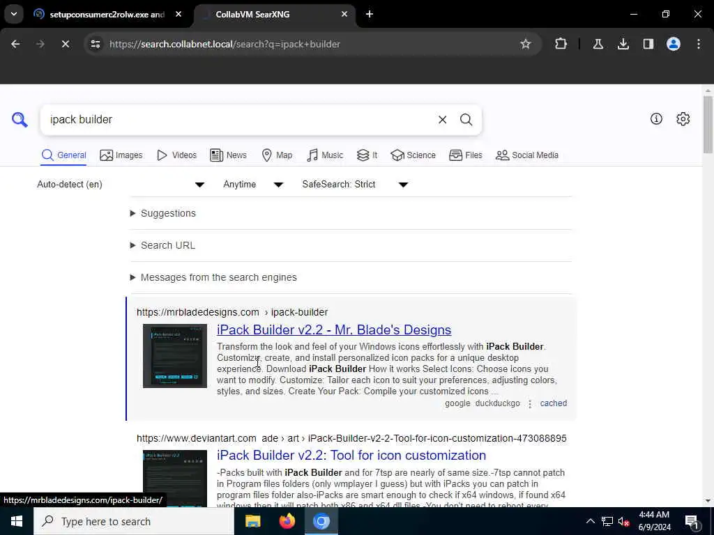The height and width of the screenshot is (535, 714).
Task: Open File Explorer from taskbar
Action: (x=252, y=521)
